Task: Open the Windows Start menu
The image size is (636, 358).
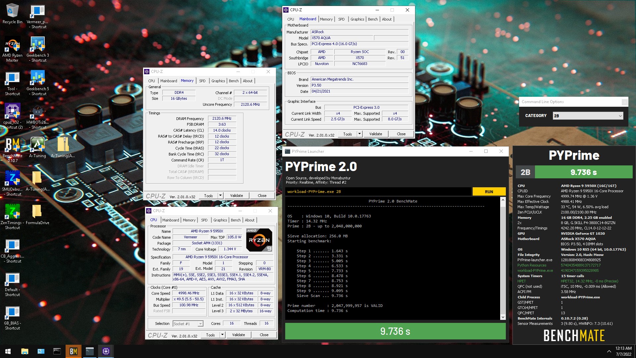Action: point(8,351)
